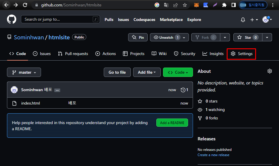Click Create a new release link
This screenshot has height=166, width=279.
[213, 155]
